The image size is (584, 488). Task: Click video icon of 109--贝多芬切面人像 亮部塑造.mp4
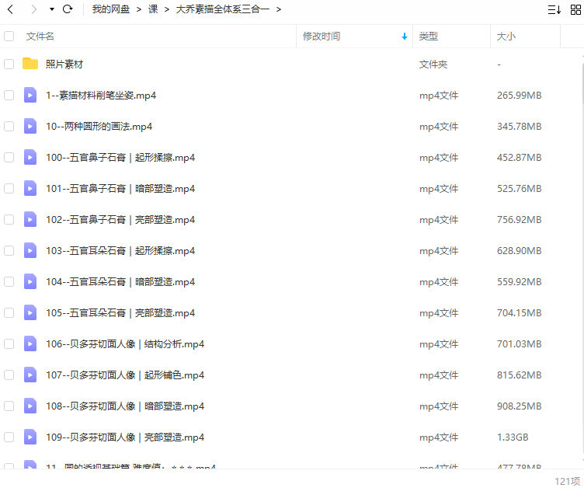tap(30, 437)
